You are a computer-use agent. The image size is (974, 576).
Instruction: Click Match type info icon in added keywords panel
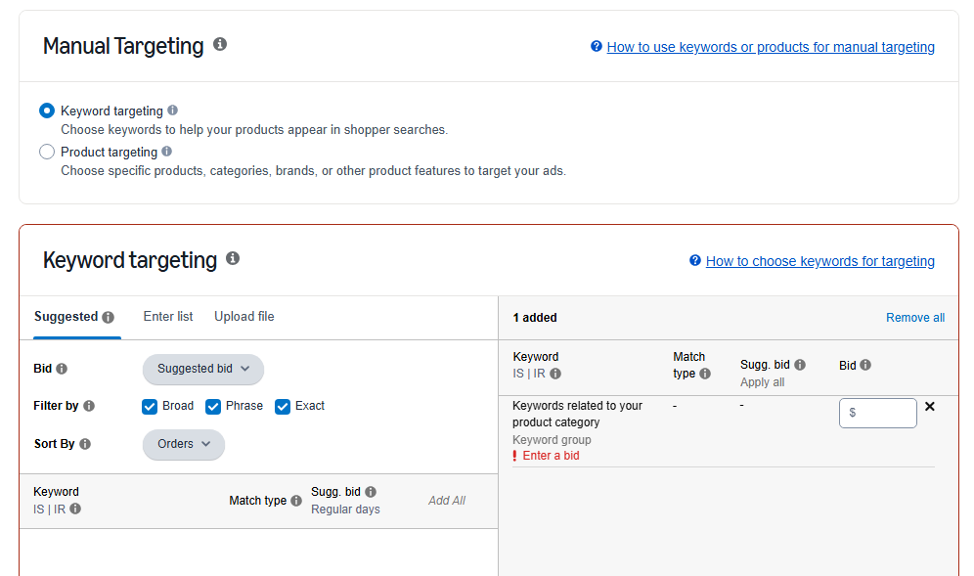pos(705,374)
